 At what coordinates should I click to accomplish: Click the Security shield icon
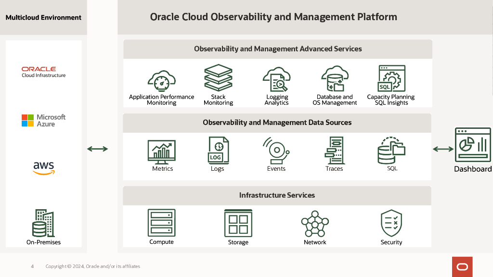click(391, 223)
